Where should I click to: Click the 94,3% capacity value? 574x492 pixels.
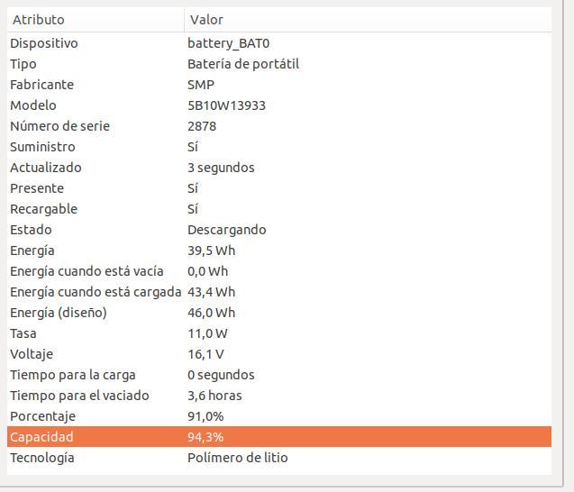click(205, 437)
